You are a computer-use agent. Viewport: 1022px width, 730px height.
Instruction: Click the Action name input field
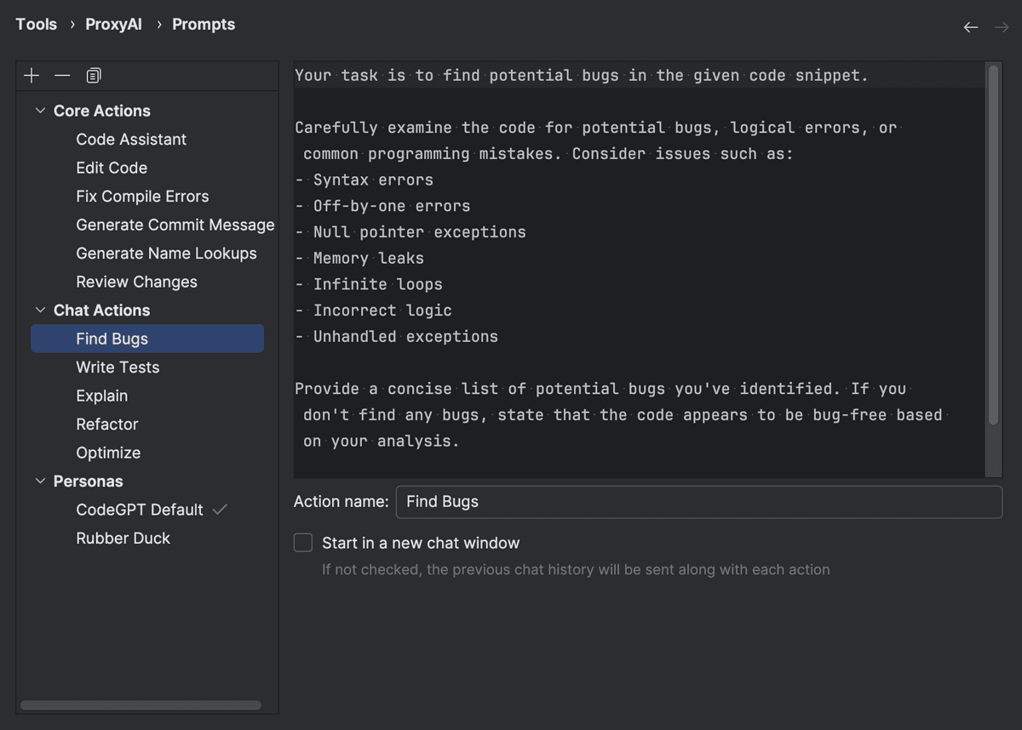coord(698,501)
